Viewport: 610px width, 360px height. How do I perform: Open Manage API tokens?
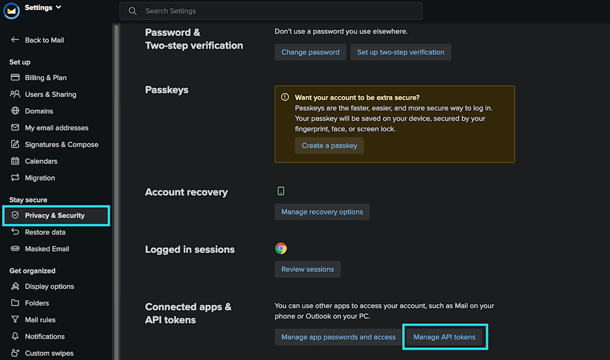[x=444, y=337]
